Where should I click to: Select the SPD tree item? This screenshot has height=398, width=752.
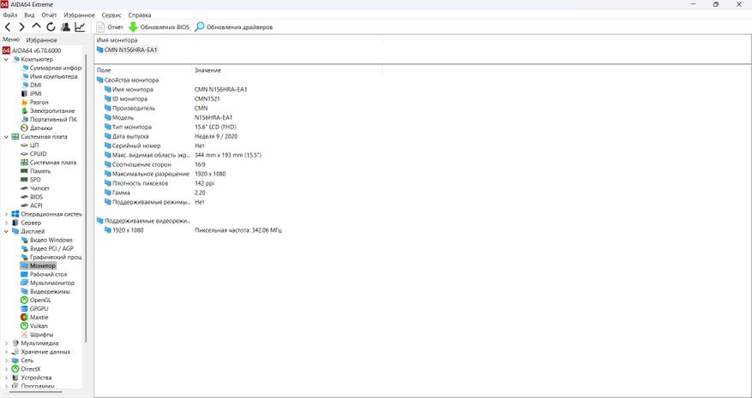click(31, 180)
